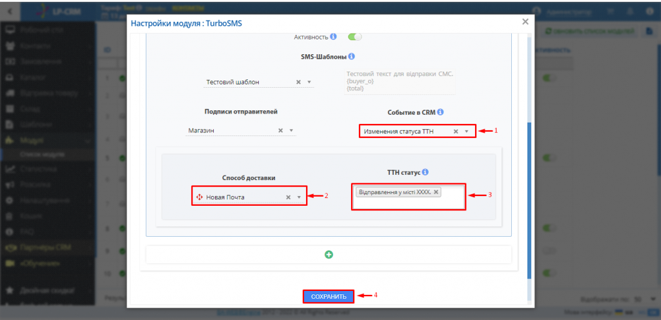Image resolution: width=661 pixels, height=320 pixels.
Task: Click the Статистика chart icon in sidebar
Action: tap(10, 169)
